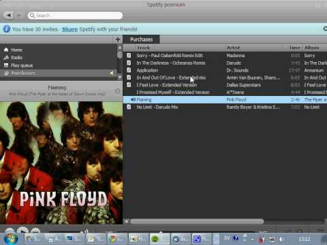327x245 pixels.
Task: Click the taskbar clock
Action: click(x=305, y=239)
